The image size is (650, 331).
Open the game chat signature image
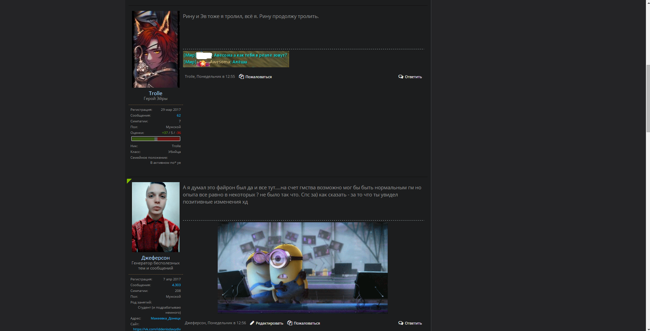click(236, 59)
